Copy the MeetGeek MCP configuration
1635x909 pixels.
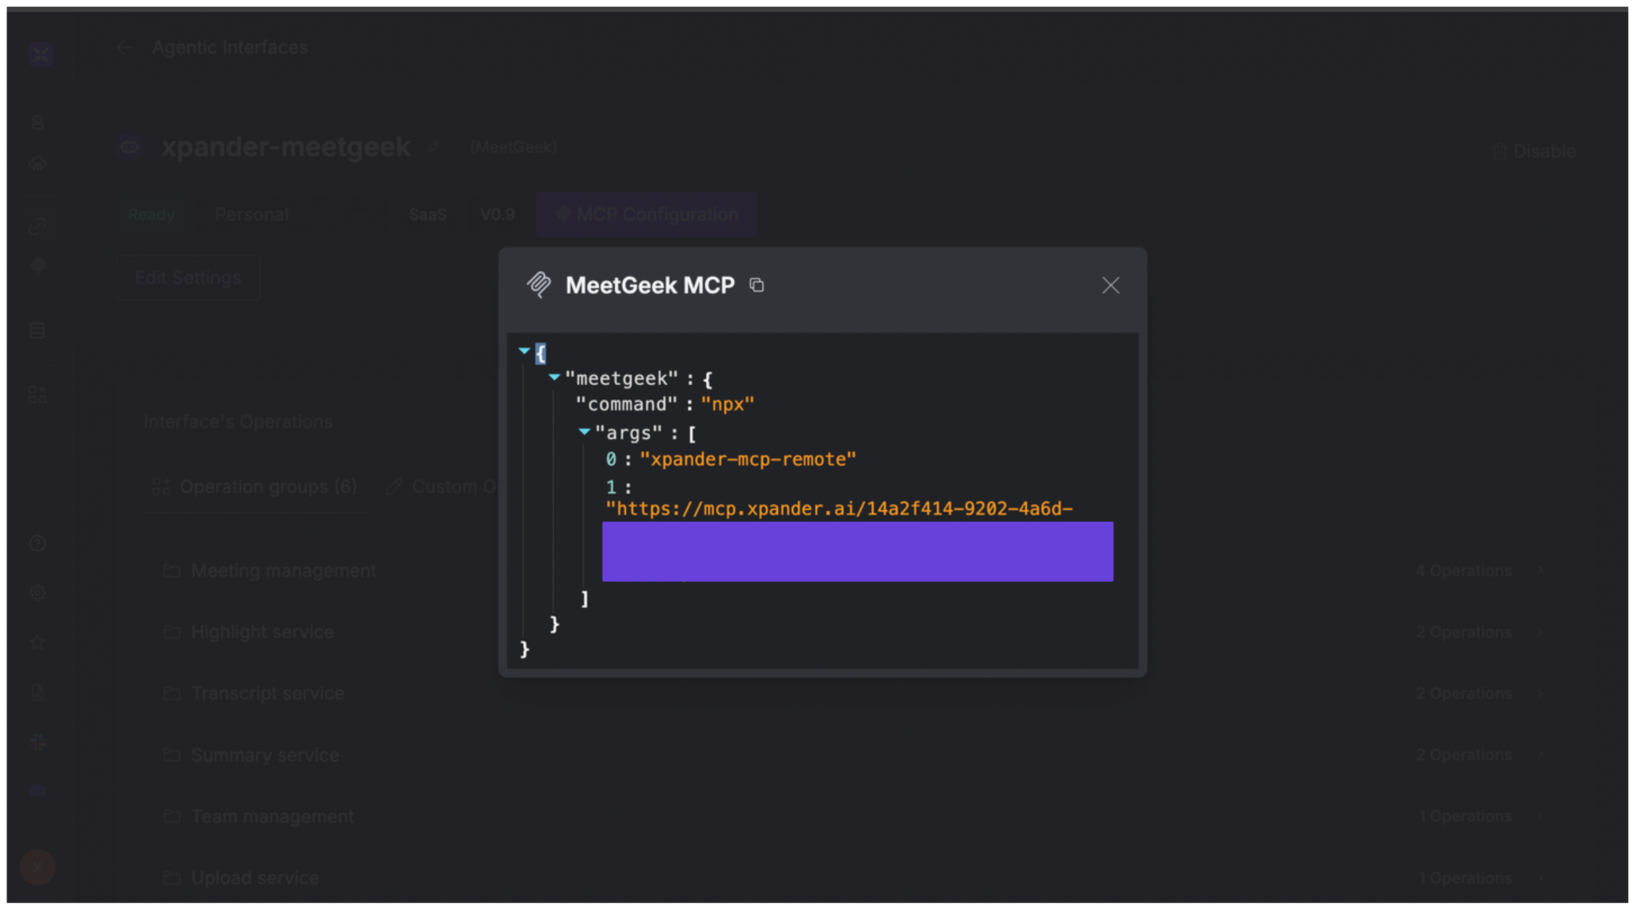pos(756,285)
